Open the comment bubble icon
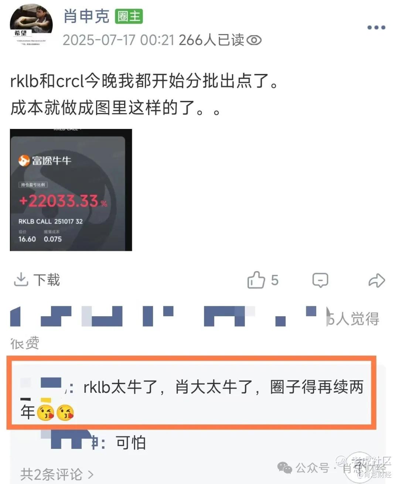Image resolution: width=399 pixels, height=484 pixels. 320,280
